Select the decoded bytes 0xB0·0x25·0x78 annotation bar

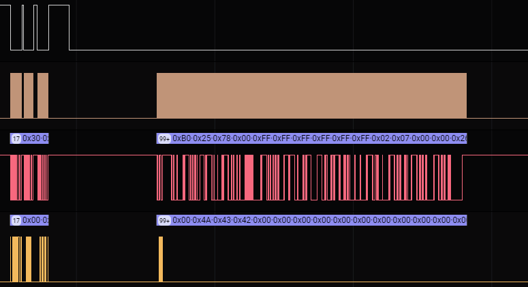(x=311, y=138)
